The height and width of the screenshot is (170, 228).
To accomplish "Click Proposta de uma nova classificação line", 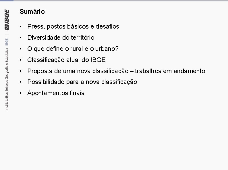I will (x=116, y=71).
